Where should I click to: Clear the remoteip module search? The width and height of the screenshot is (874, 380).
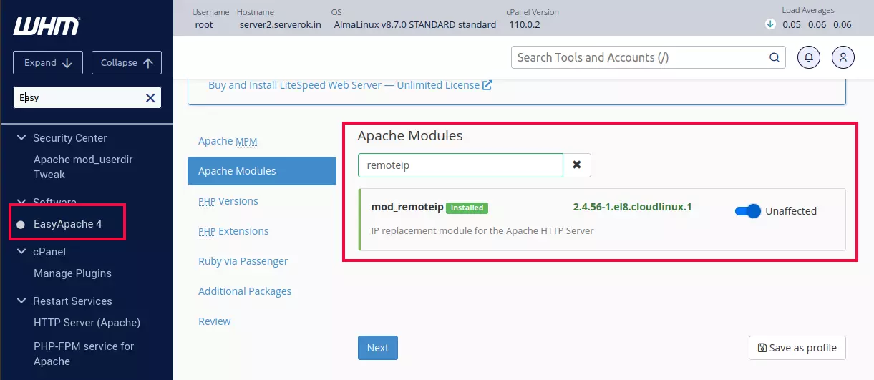[x=577, y=165]
